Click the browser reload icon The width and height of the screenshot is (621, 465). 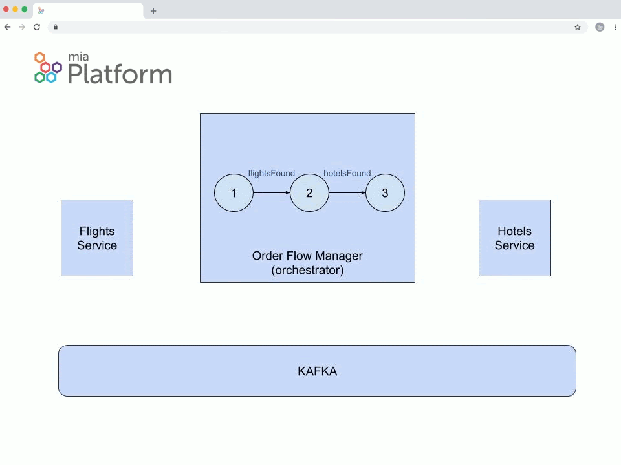click(37, 27)
